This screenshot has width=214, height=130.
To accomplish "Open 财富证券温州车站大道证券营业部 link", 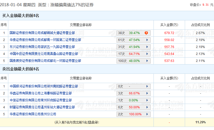I will click(x=42, y=107).
